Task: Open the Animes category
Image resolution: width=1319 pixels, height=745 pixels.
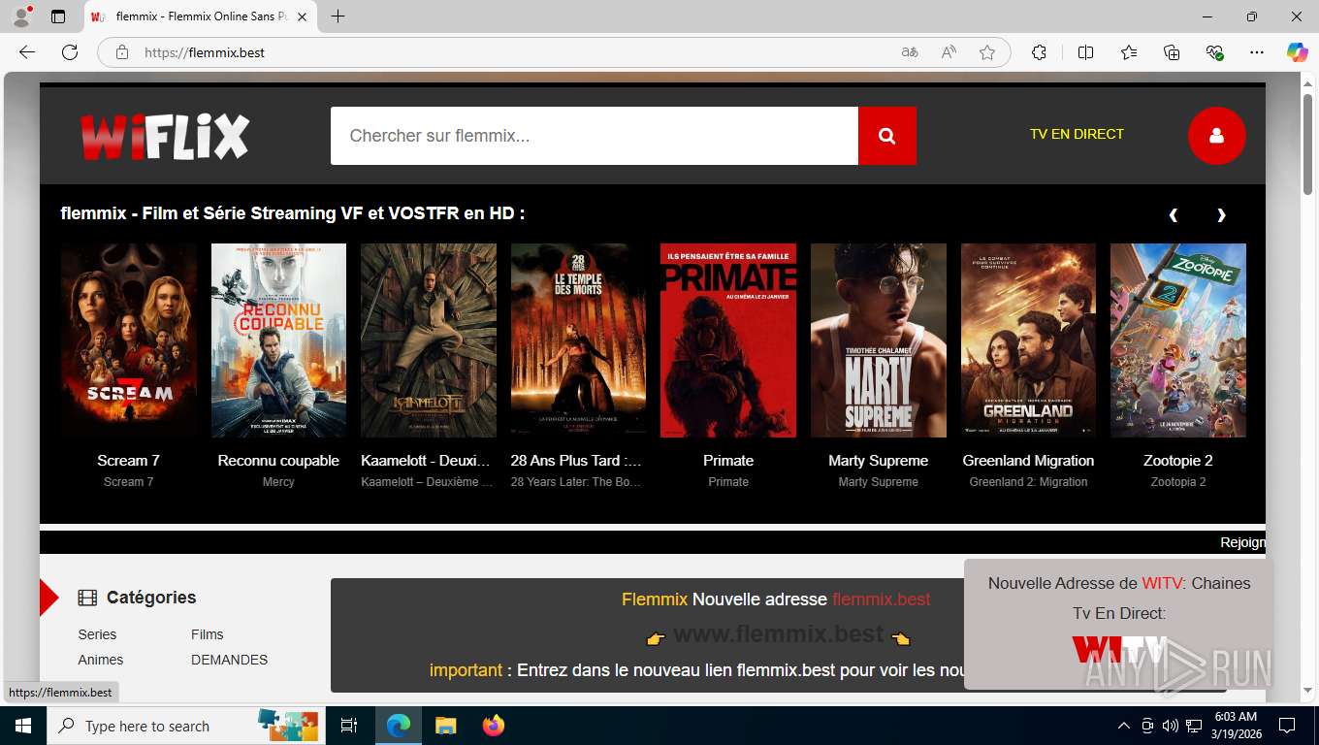Action: tap(101, 660)
